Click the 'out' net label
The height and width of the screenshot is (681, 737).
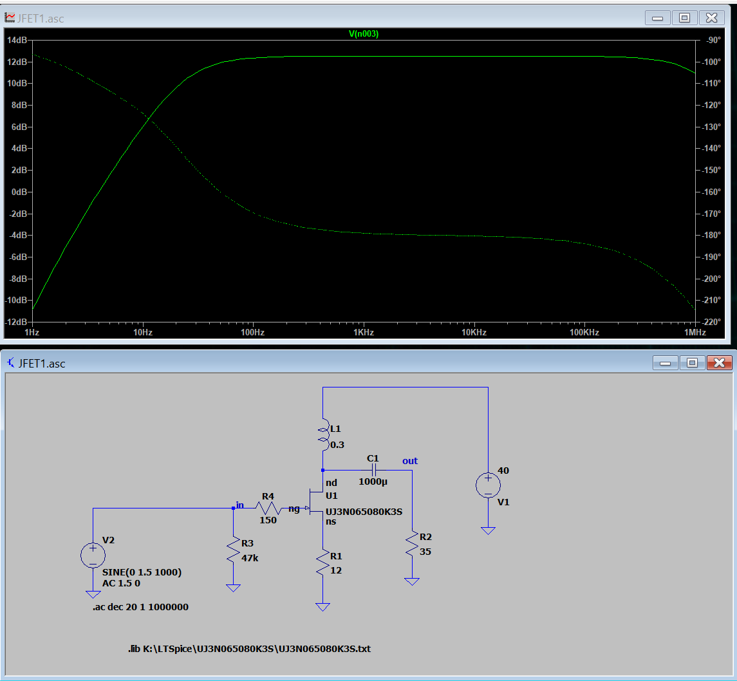pyautogui.click(x=410, y=461)
